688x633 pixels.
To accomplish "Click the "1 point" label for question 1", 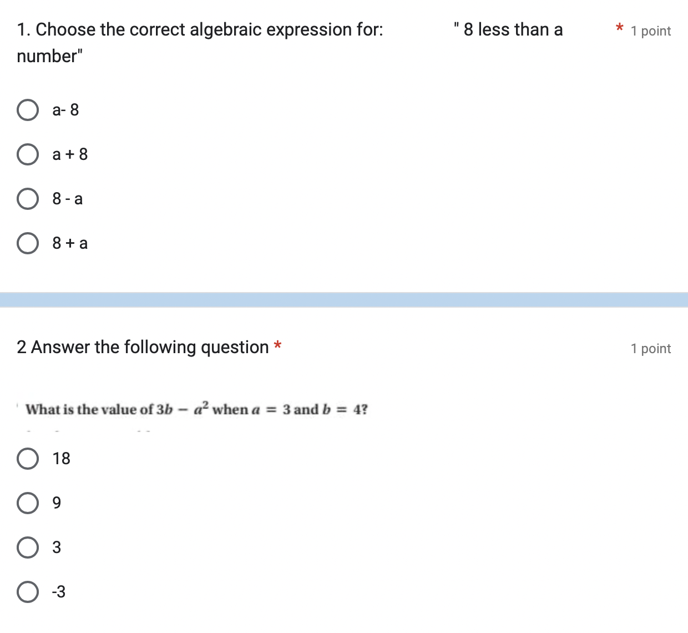I will 650,31.
